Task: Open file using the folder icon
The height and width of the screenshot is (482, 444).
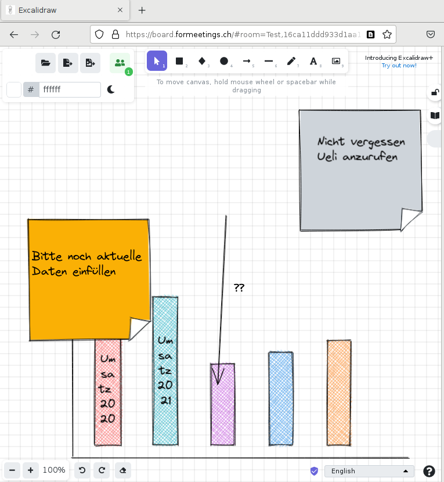Action: (x=46, y=63)
